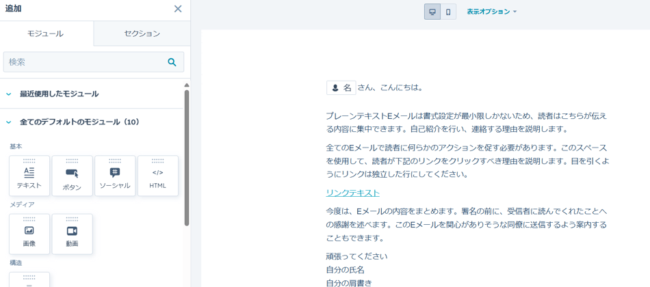Click the 自分の肩書き line
This screenshot has height=287, width=650.
[x=349, y=283]
